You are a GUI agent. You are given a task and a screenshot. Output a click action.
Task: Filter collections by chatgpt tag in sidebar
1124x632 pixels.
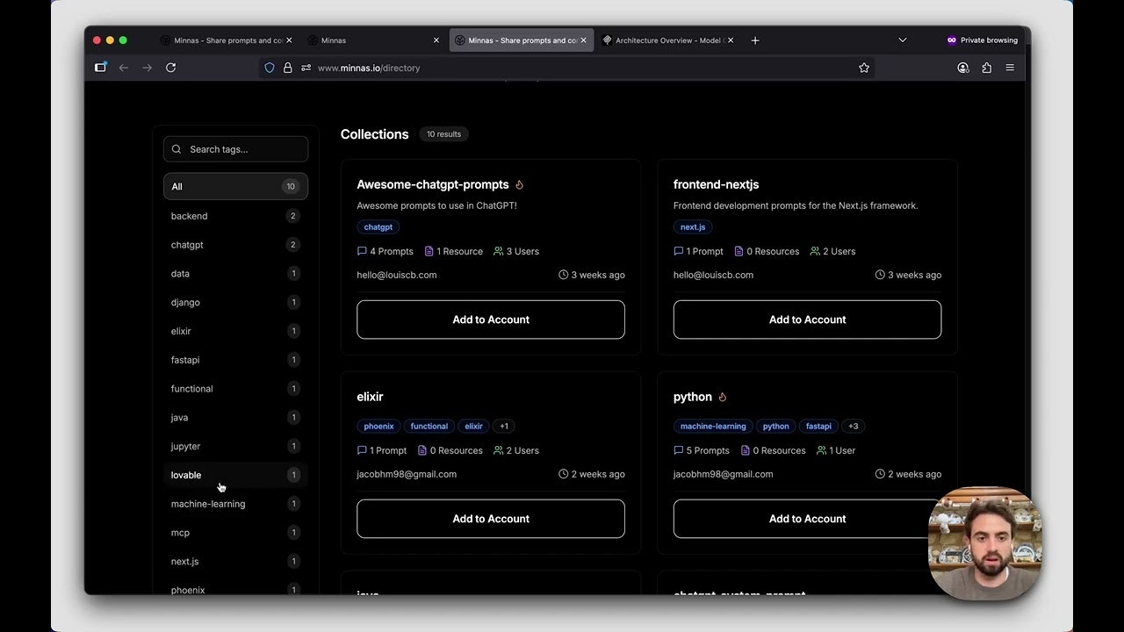click(x=235, y=245)
